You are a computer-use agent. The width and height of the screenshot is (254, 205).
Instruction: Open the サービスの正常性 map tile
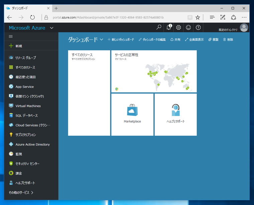point(154,71)
